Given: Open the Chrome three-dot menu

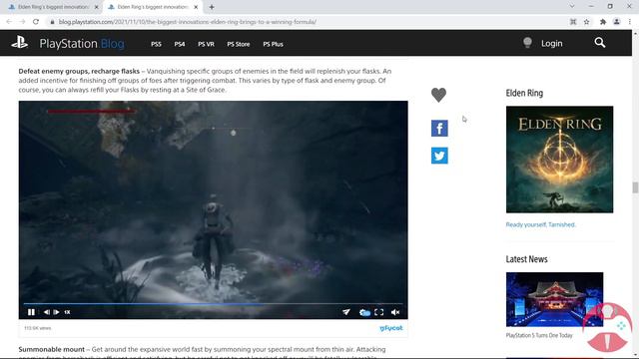Looking at the screenshot, I should click(630, 22).
